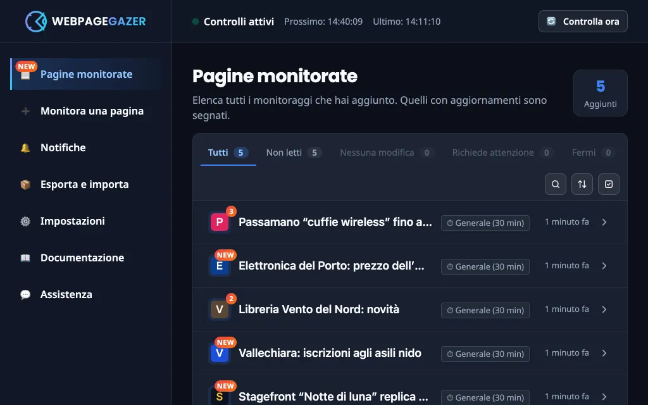648x405 pixels.
Task: Click the Generale (30 min) tag on the Passamano row
Action: coord(485,223)
